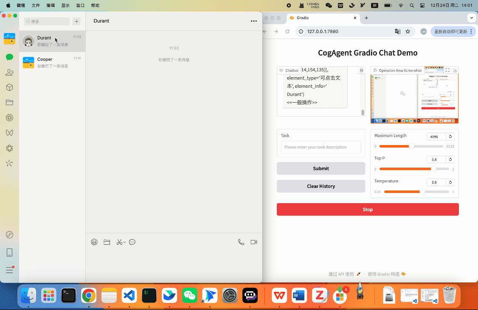This screenshot has width=478, height=310.
Task: Open the emoji picker in chat toolbar
Action: click(94, 242)
